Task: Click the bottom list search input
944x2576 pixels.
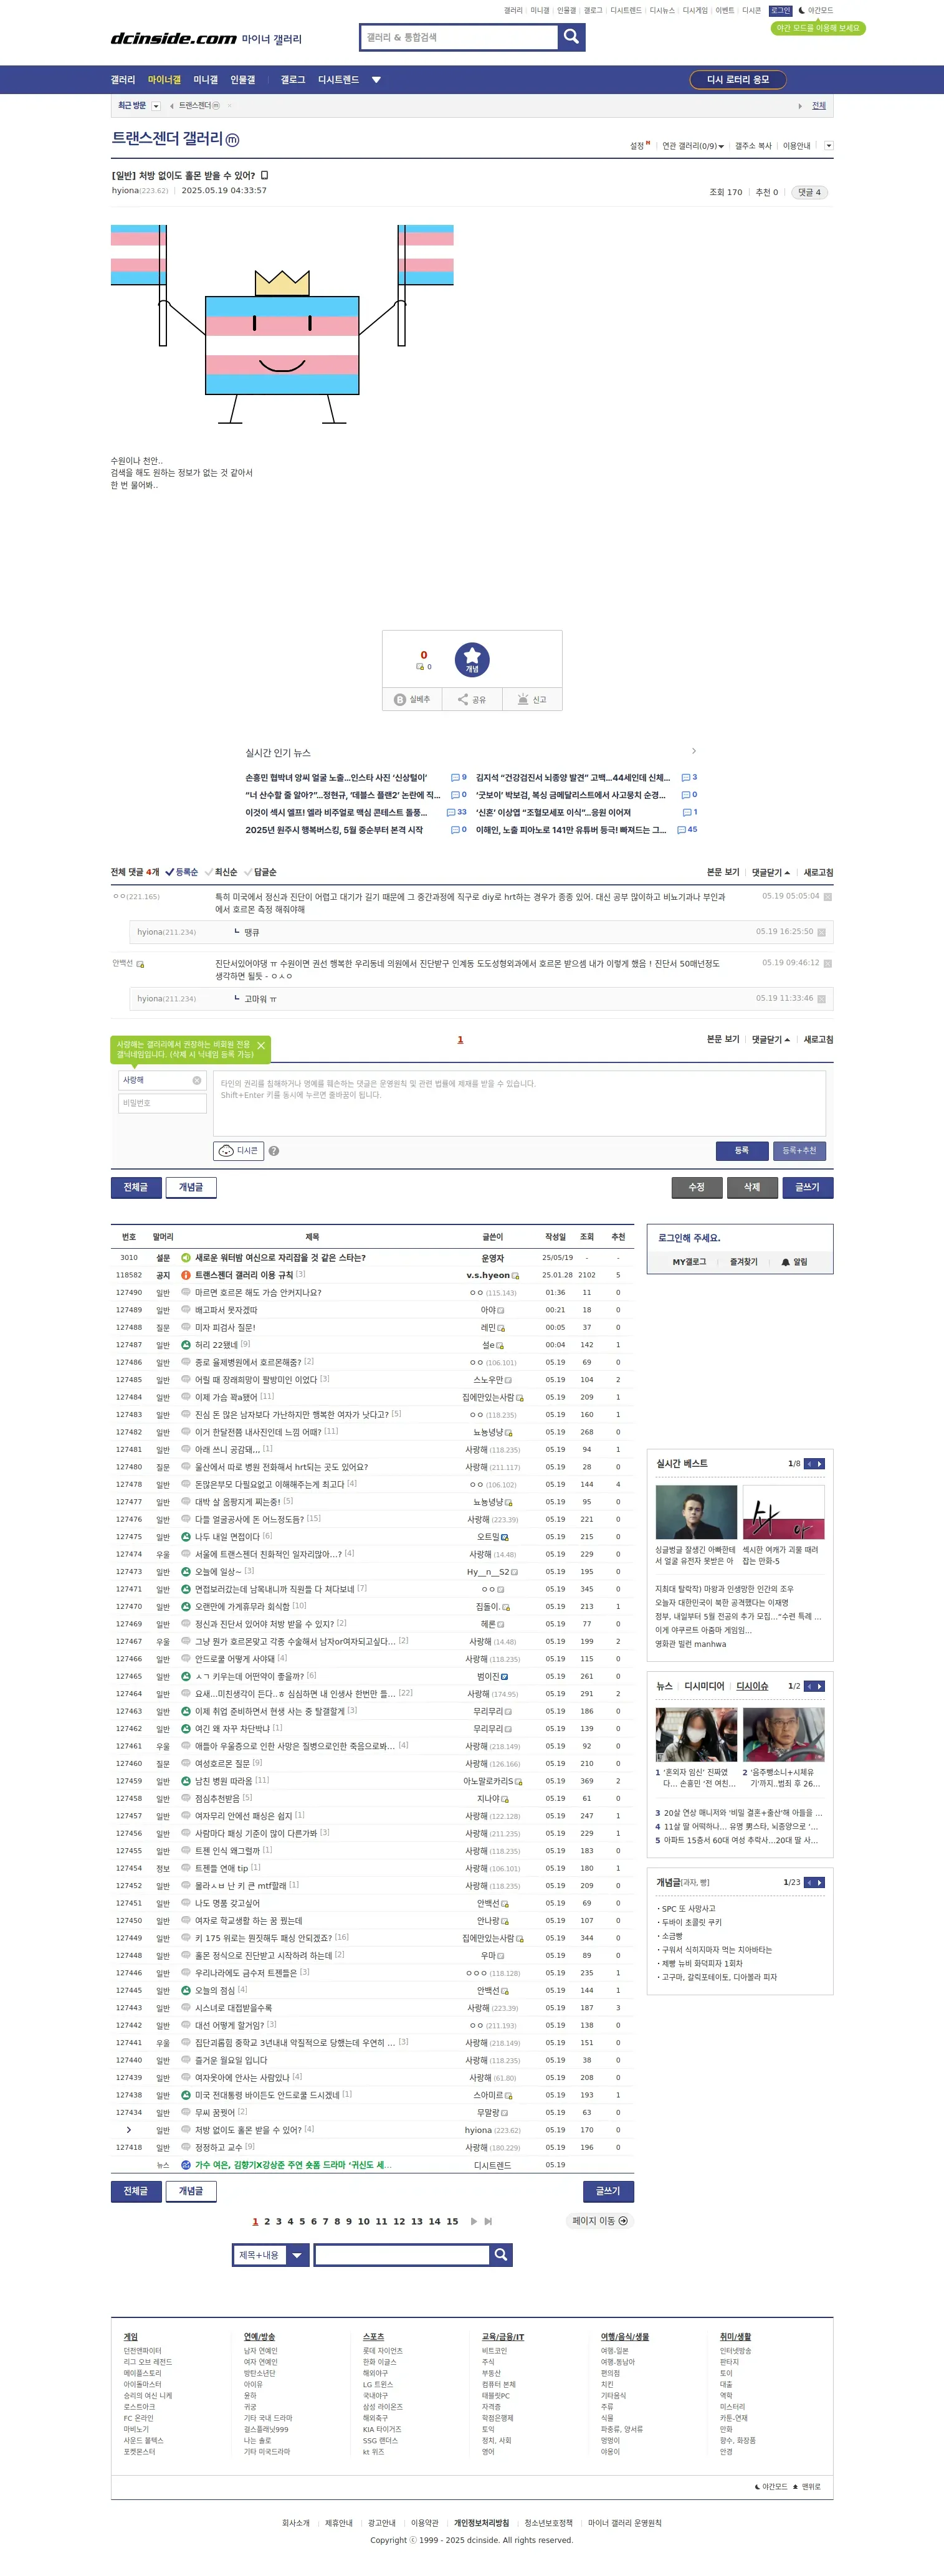Action: pyautogui.click(x=402, y=2255)
